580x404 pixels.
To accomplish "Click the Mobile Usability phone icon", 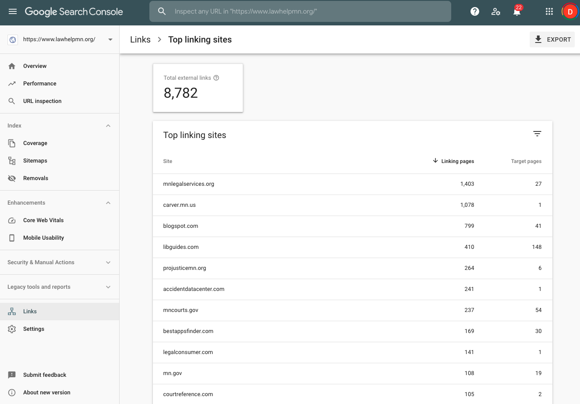I will coord(12,238).
